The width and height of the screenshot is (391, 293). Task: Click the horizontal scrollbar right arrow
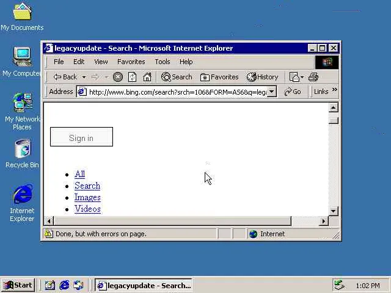pos(324,221)
